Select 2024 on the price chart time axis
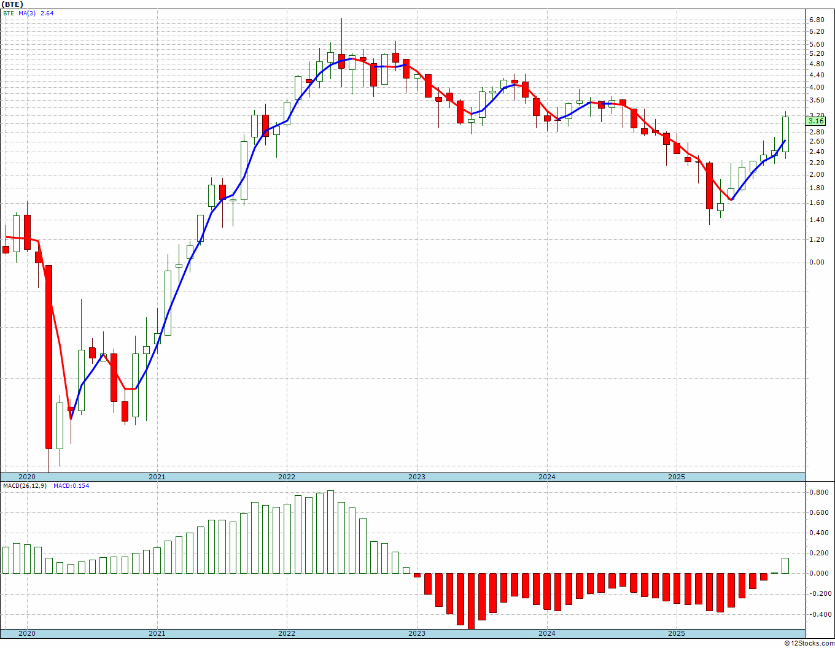 547,477
